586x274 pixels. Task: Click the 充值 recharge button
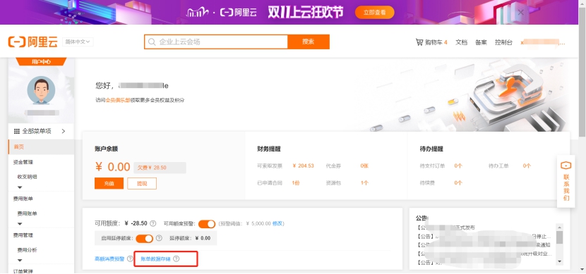pyautogui.click(x=109, y=183)
